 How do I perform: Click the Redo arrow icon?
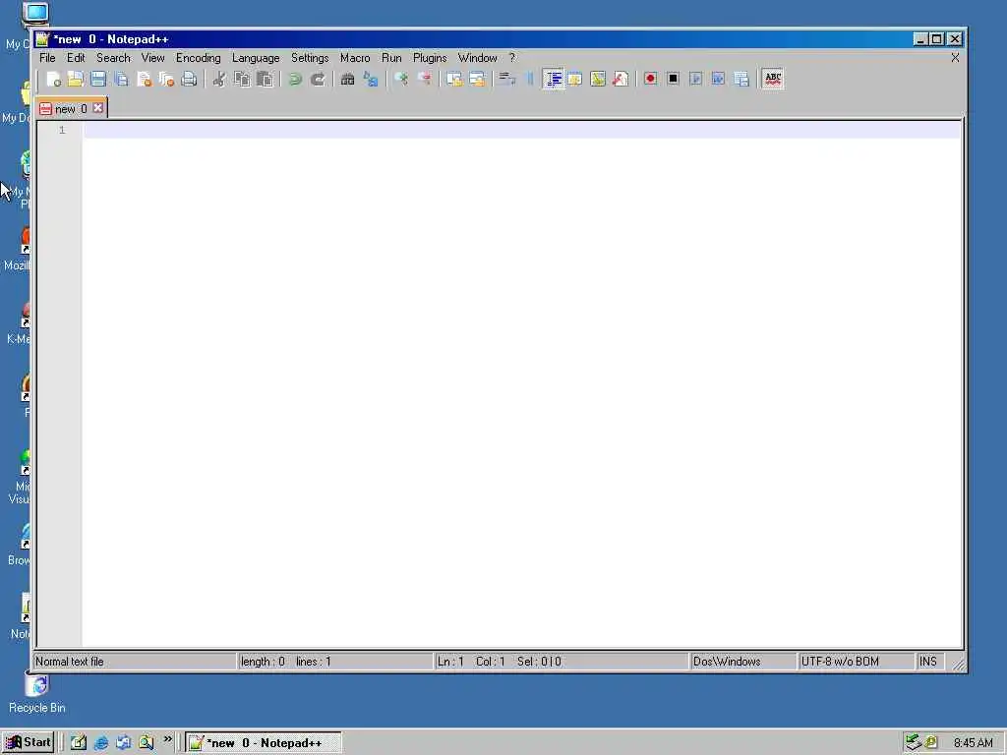[318, 79]
